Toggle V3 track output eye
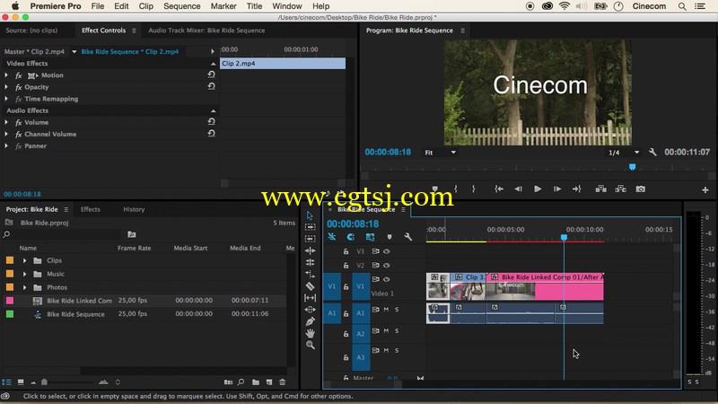Viewport: 718px width, 404px height. tap(387, 251)
